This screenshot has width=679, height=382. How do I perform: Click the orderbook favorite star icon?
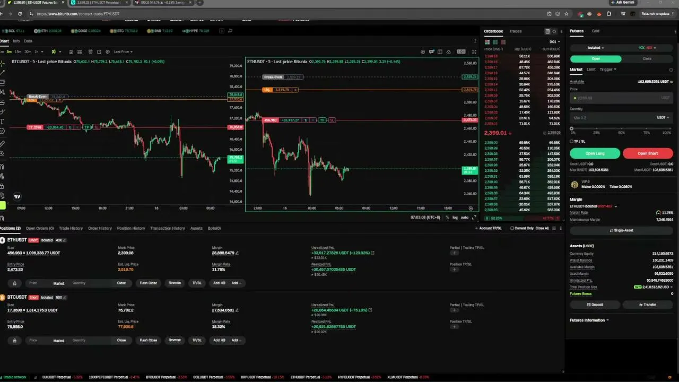tap(554, 31)
